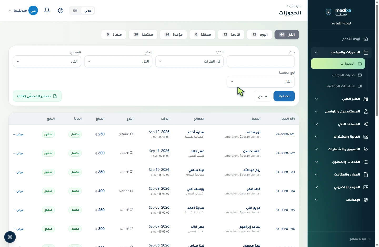Click the Medixa shield logo
This screenshot has height=247, width=379.
[x=328, y=12]
